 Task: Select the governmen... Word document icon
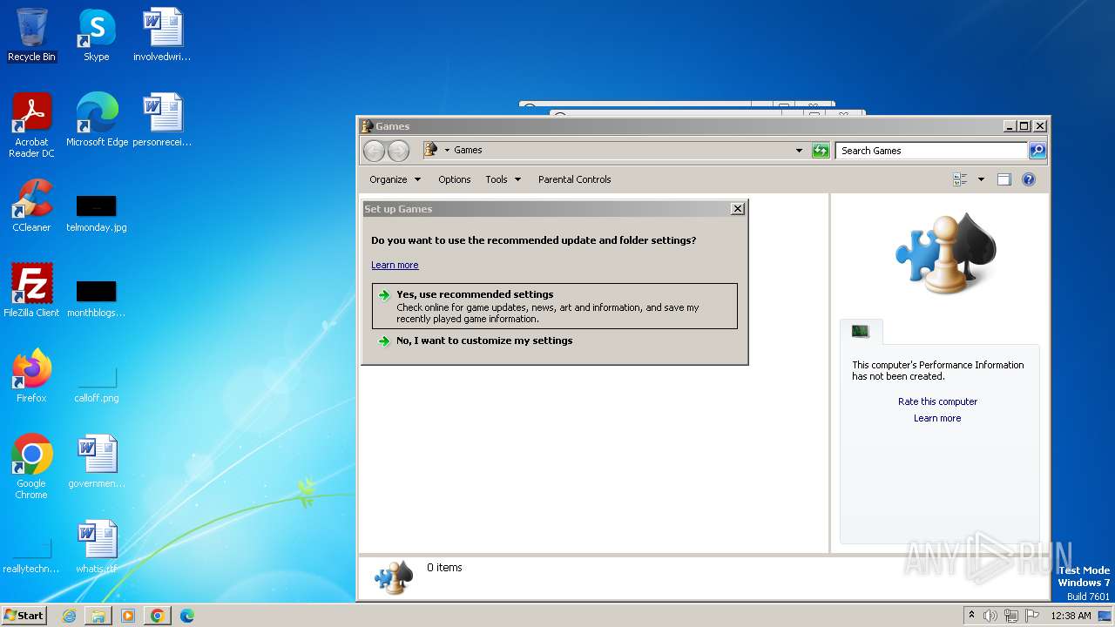[x=96, y=462]
